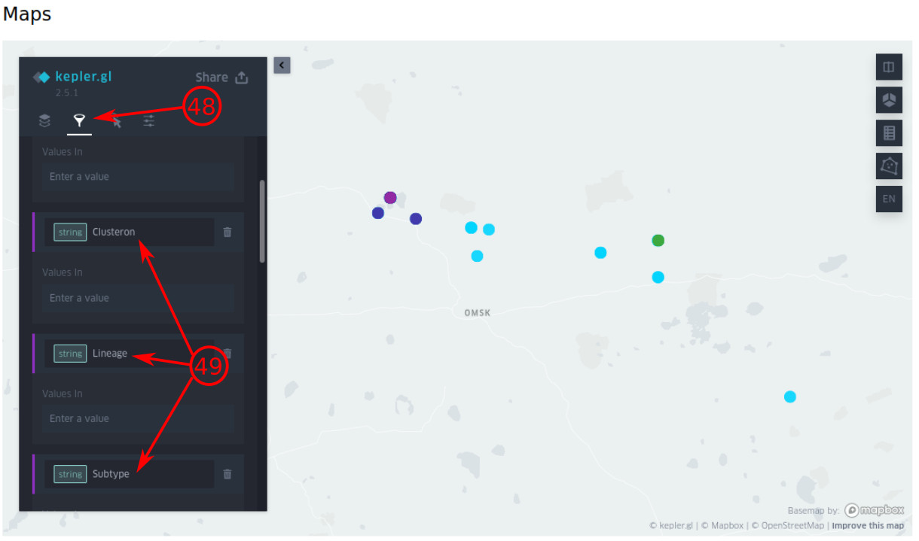The image size is (919, 541).
Task: Click the value input under Lineage
Action: [x=137, y=418]
